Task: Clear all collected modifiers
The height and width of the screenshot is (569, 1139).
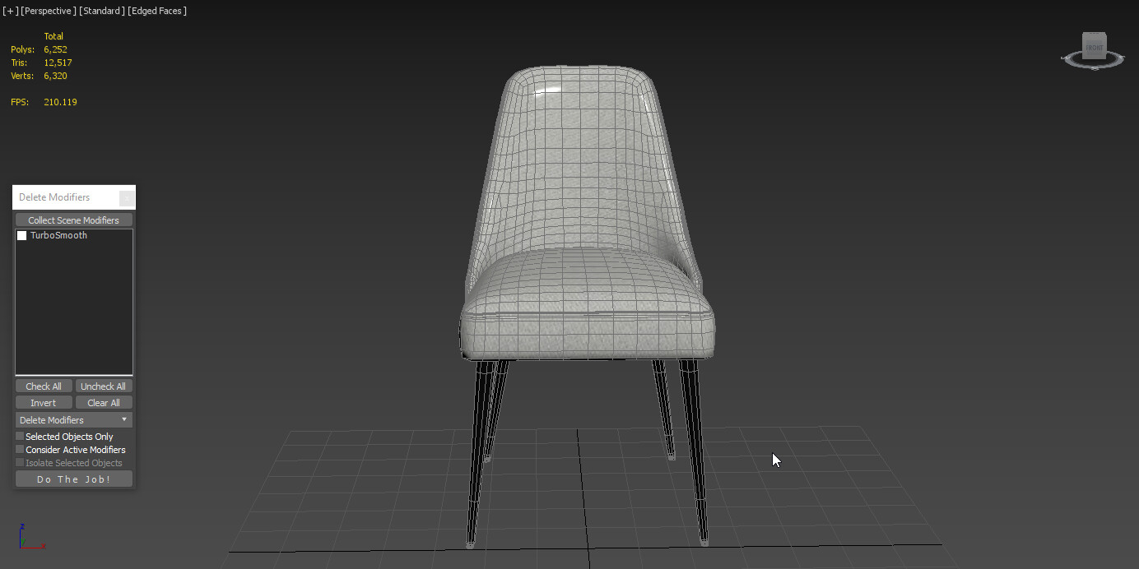Action: pos(104,402)
